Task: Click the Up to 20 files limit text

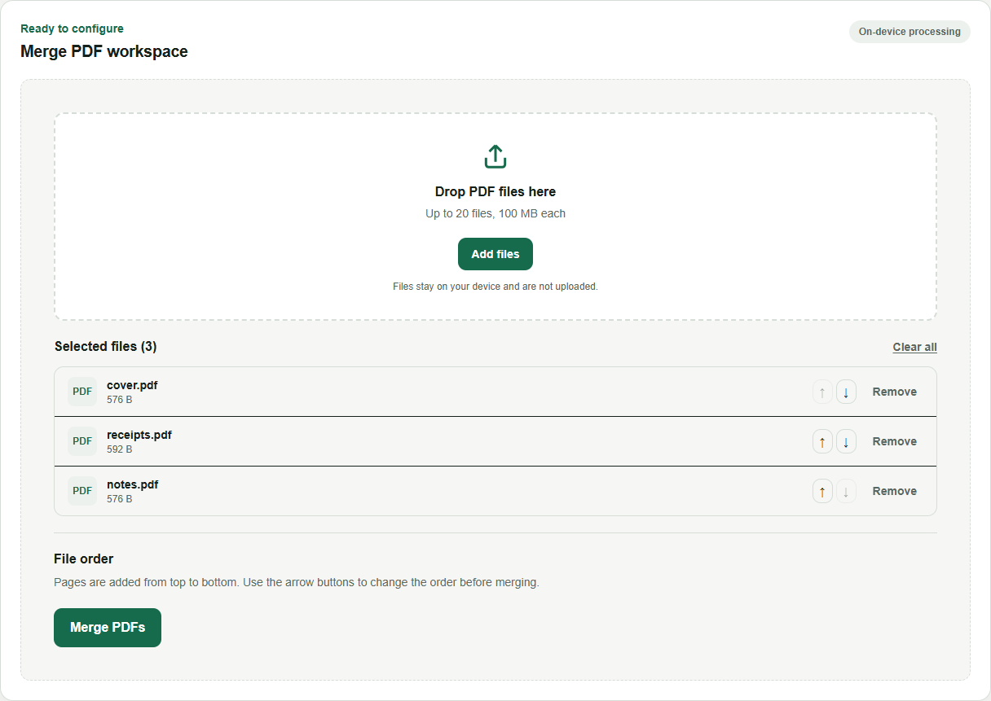Action: click(495, 213)
